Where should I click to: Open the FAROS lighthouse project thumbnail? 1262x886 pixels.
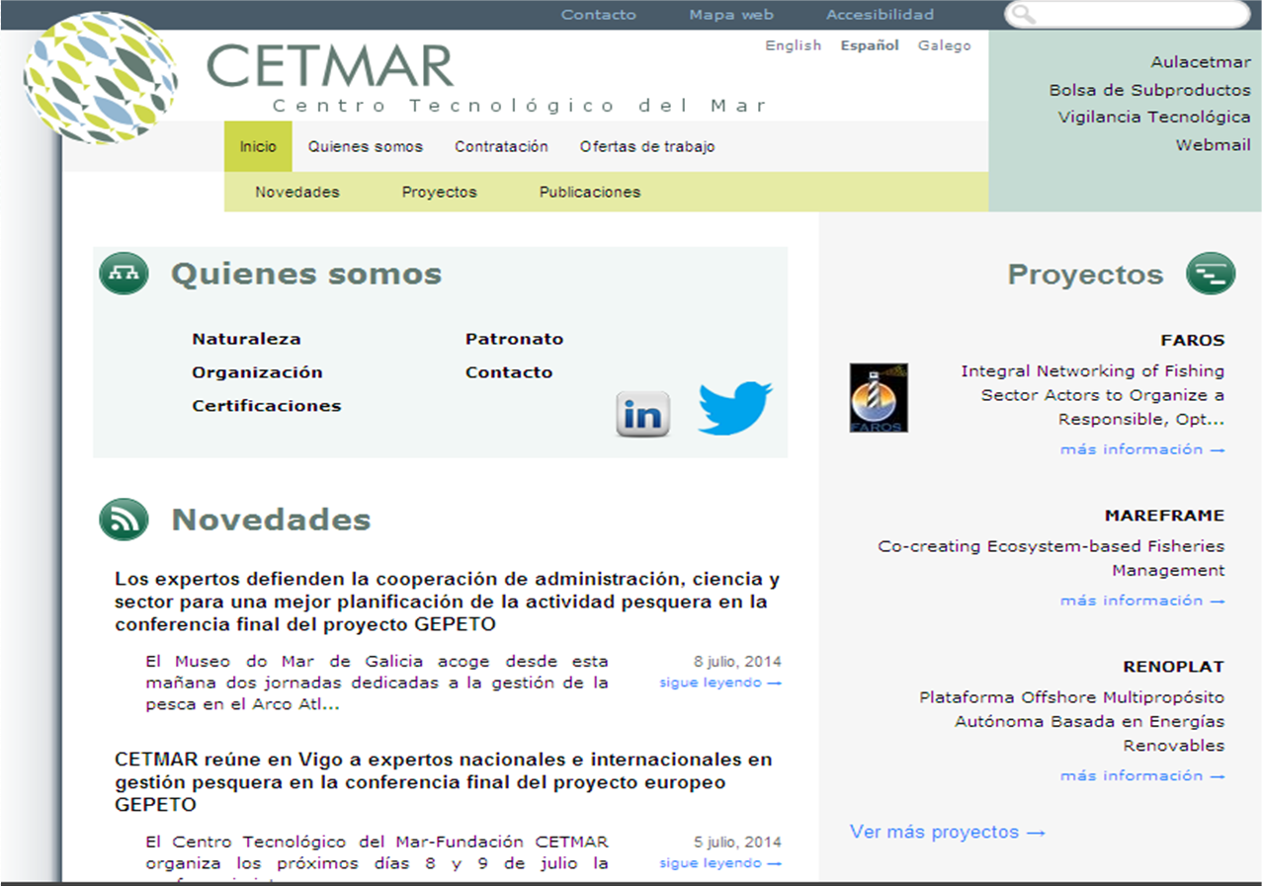[879, 398]
